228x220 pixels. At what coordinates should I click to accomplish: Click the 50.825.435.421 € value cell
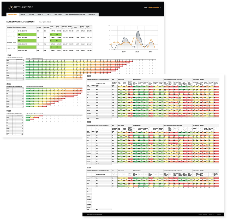click(x=27, y=44)
